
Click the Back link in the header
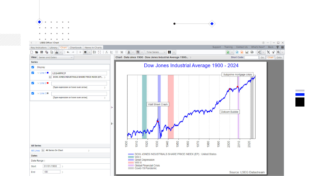[x=271, y=47]
